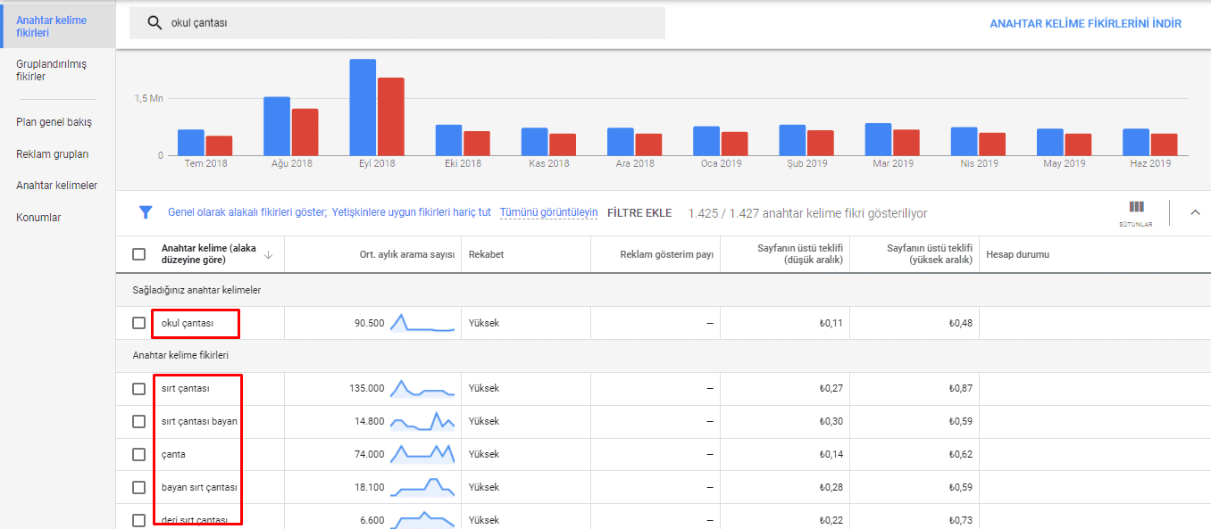The height and width of the screenshot is (529, 1211).
Task: Open Anahtar kelime fikirleri sidebar item
Action: tap(58, 27)
